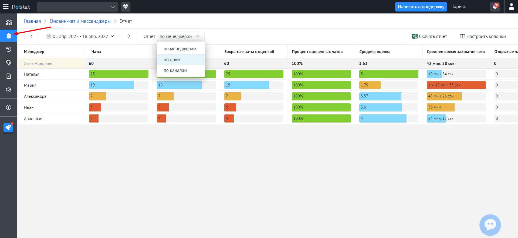
Task: Open the user profile icon
Action: click(x=511, y=7)
